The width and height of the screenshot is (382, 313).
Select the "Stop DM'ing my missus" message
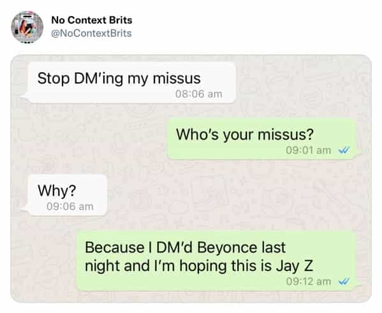click(x=131, y=83)
